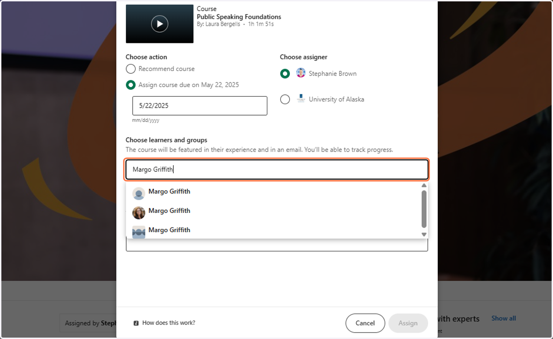Select Assign course due on May 22 option
This screenshot has width=553, height=339.
click(131, 85)
